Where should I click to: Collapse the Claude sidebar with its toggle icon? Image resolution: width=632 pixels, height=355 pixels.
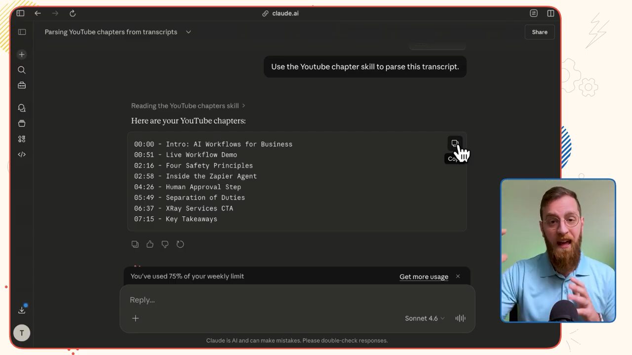click(x=22, y=32)
